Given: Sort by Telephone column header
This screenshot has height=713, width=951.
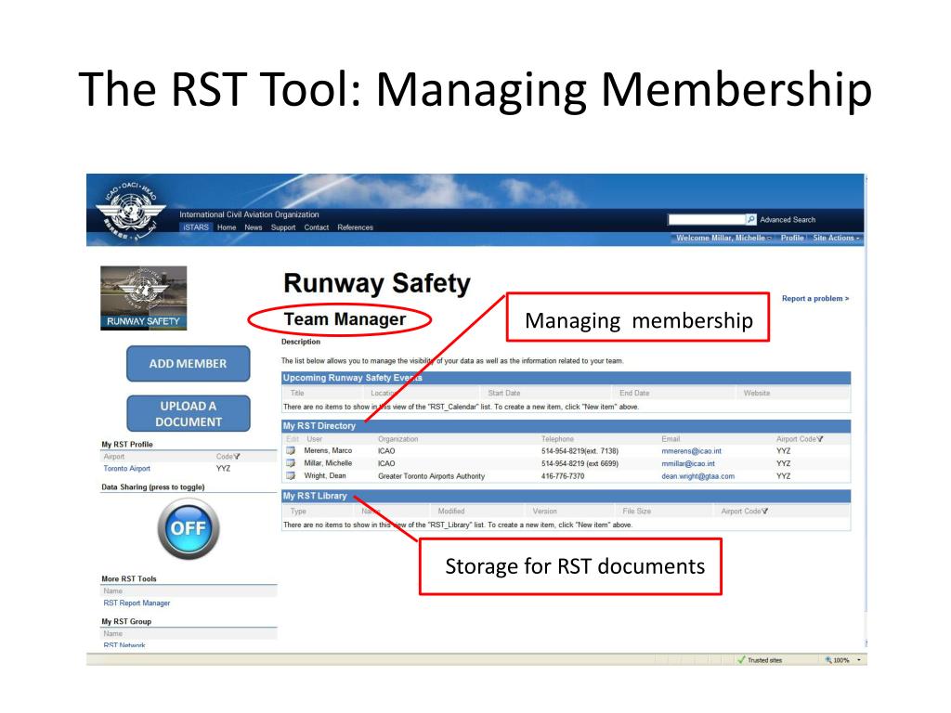Looking at the screenshot, I should coord(557,439).
